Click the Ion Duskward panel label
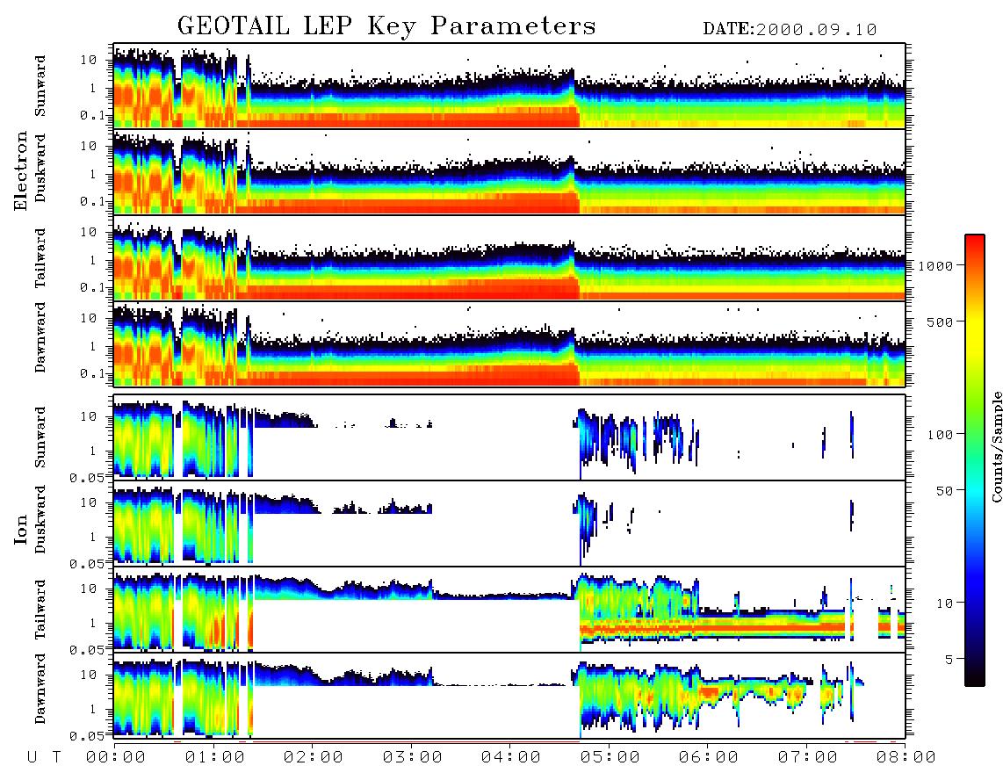1003x773 pixels. click(x=40, y=519)
